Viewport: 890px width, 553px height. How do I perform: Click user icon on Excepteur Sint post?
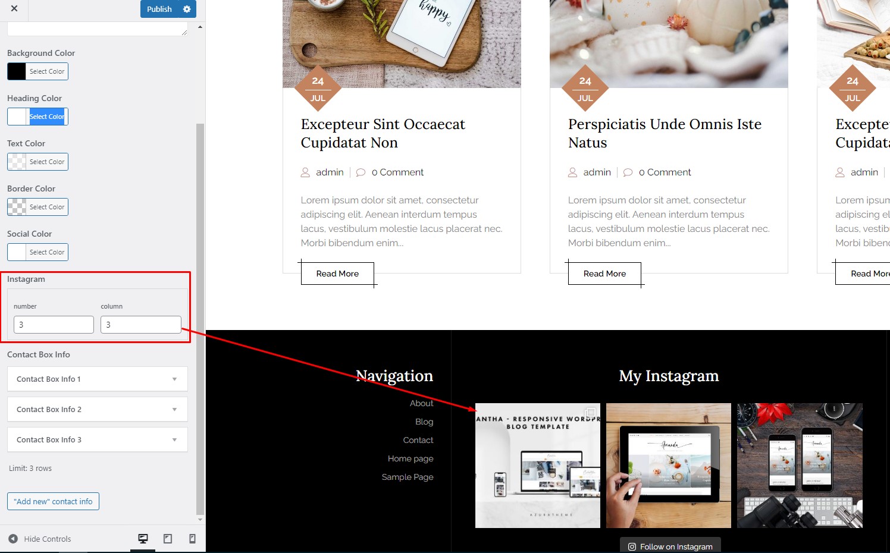305,172
